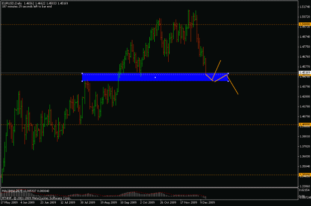Click the 1.51740 price axis value
Viewport: 311px width, 206px height.
click(x=305, y=7)
